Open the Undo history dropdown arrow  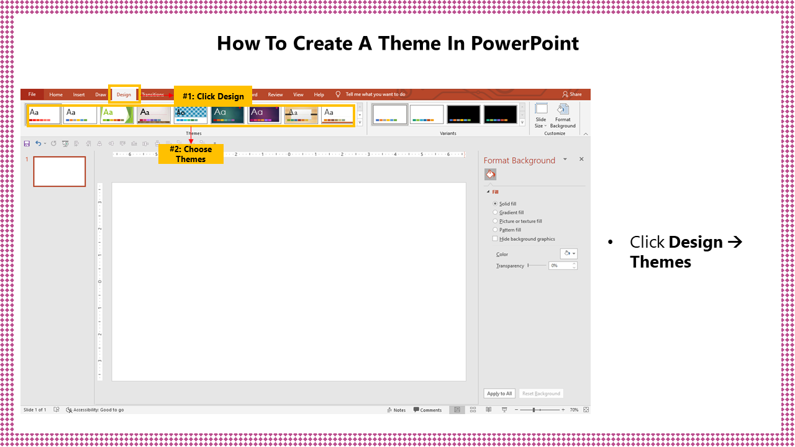pyautogui.click(x=45, y=143)
